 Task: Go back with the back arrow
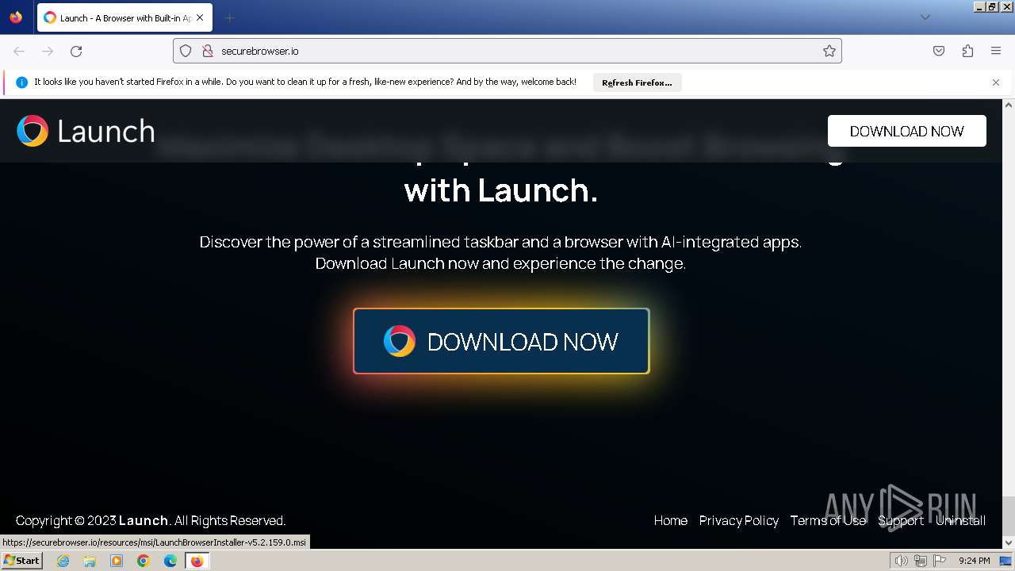pyautogui.click(x=19, y=51)
